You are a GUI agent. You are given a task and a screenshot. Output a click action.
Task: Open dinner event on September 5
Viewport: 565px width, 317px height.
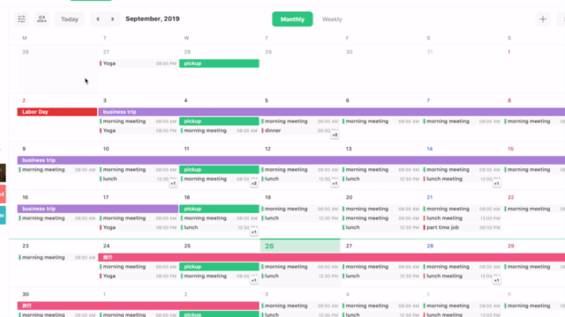tap(297, 130)
